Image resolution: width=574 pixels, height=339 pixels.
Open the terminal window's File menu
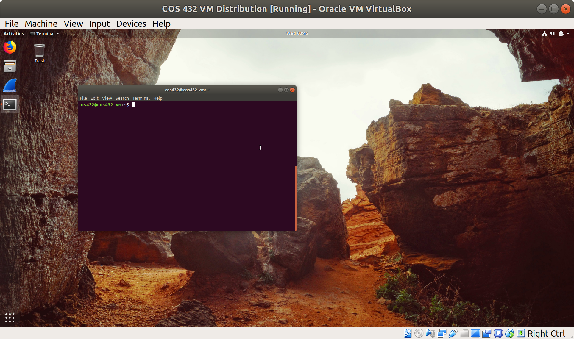click(x=83, y=98)
